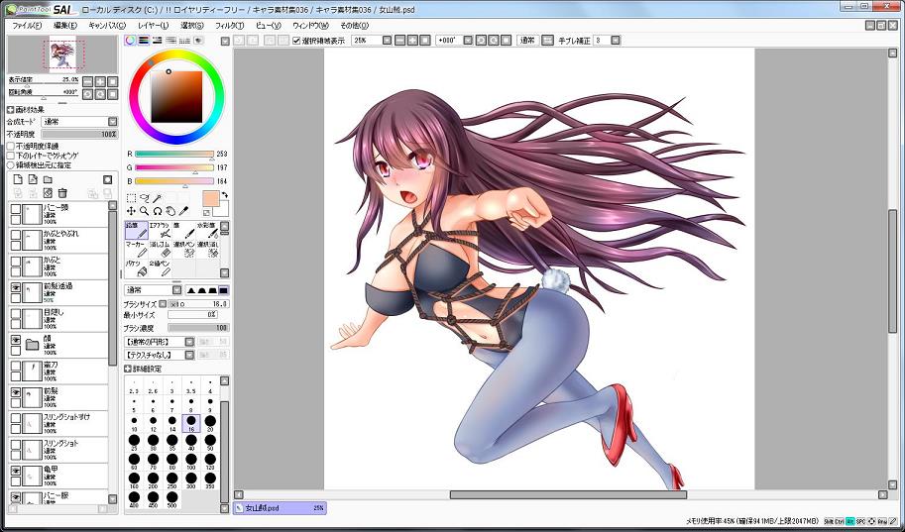Open the レイヤー (Layer) menu
The height and width of the screenshot is (532, 905).
[x=153, y=25]
